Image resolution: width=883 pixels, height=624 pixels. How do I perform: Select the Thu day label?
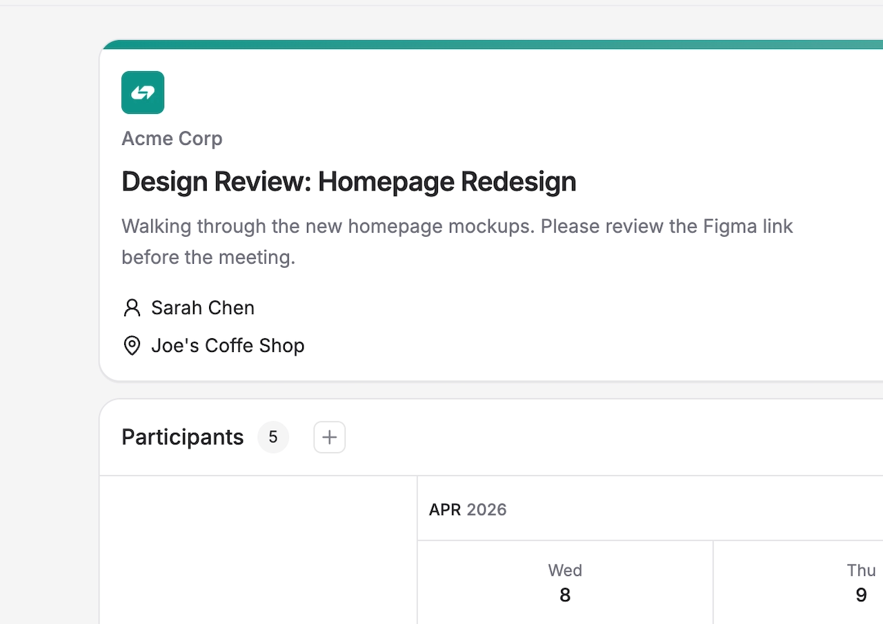point(861,570)
